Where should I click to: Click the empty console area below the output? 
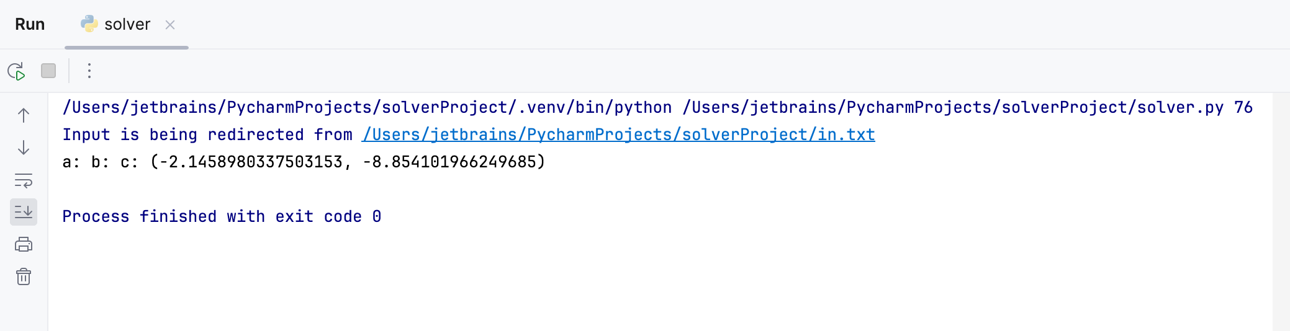(x=621, y=279)
